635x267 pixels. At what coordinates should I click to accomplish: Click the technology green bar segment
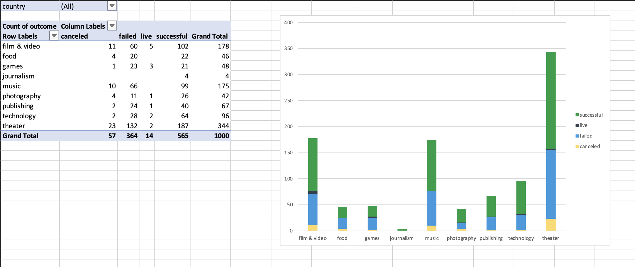521,197
